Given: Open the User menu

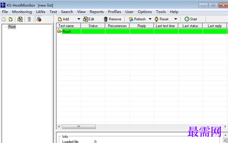Looking at the screenshot, I should [x=129, y=12].
